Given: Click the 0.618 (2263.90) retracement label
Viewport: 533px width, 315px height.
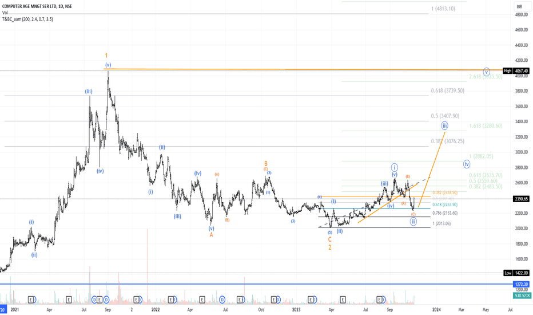Looking at the screenshot, I should 445,204.
